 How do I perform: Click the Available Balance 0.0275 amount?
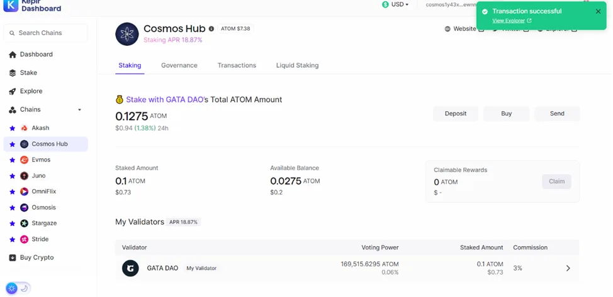tap(295, 181)
